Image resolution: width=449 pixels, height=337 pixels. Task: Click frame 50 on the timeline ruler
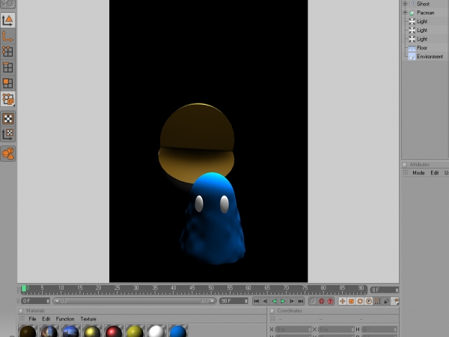pos(211,289)
